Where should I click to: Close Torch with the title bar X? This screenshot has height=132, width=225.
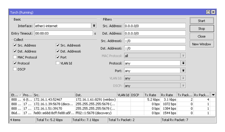(213, 12)
